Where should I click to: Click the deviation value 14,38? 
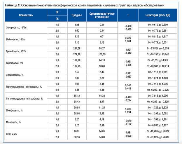pyautogui.click(x=102, y=96)
